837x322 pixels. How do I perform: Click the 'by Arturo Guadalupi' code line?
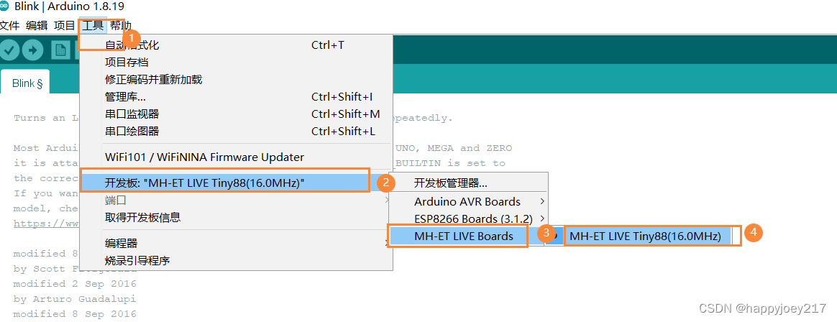pyautogui.click(x=75, y=298)
